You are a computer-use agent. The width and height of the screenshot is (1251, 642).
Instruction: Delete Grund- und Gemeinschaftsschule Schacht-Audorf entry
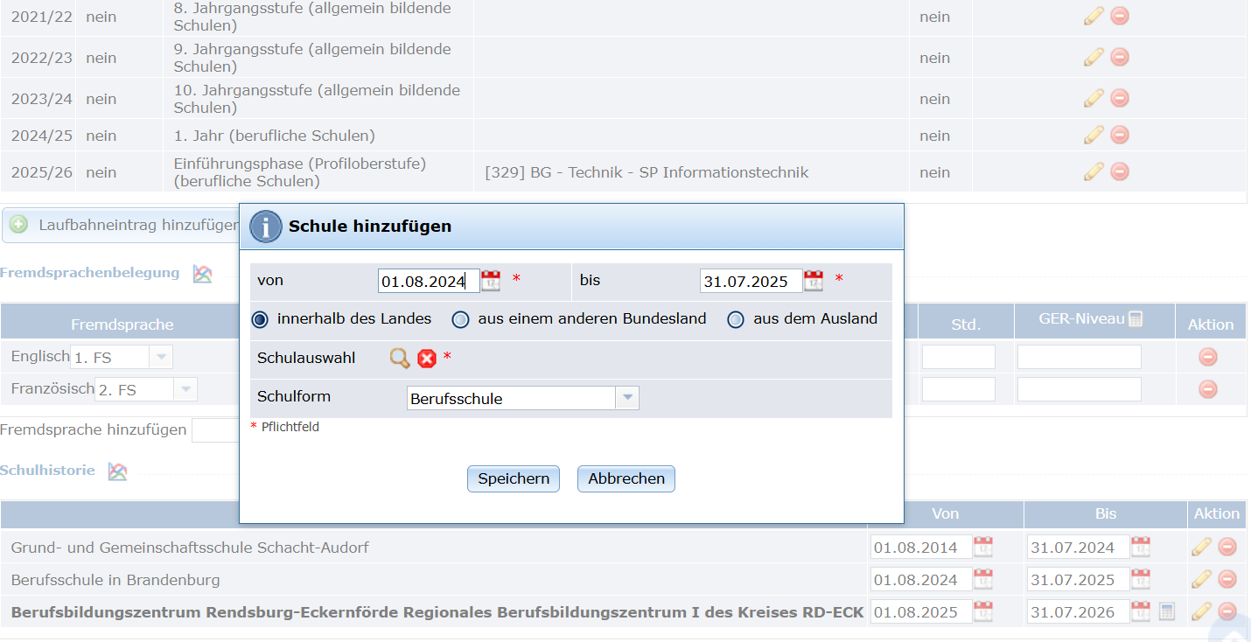[x=1227, y=547]
